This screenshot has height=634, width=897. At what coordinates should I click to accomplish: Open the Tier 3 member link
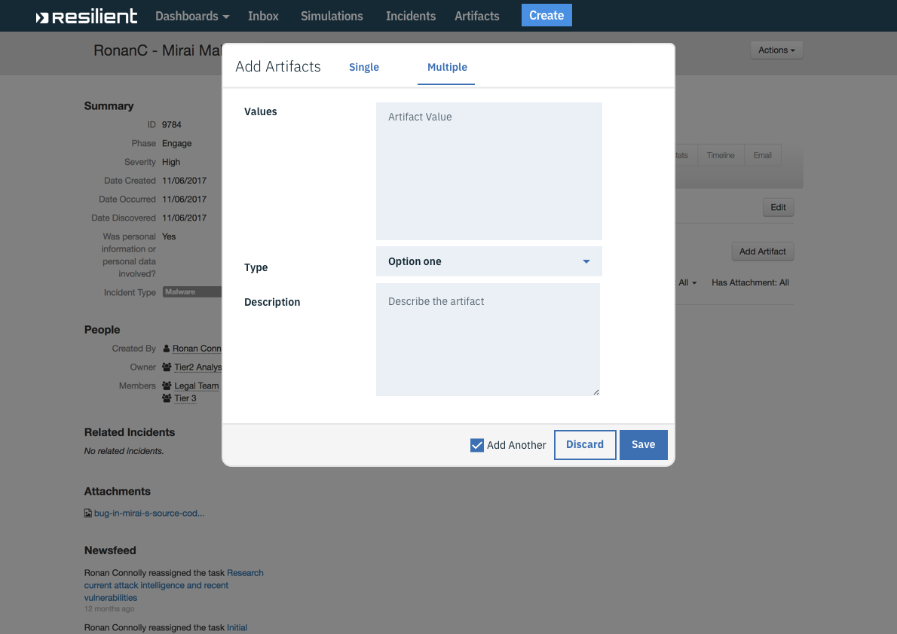[185, 398]
